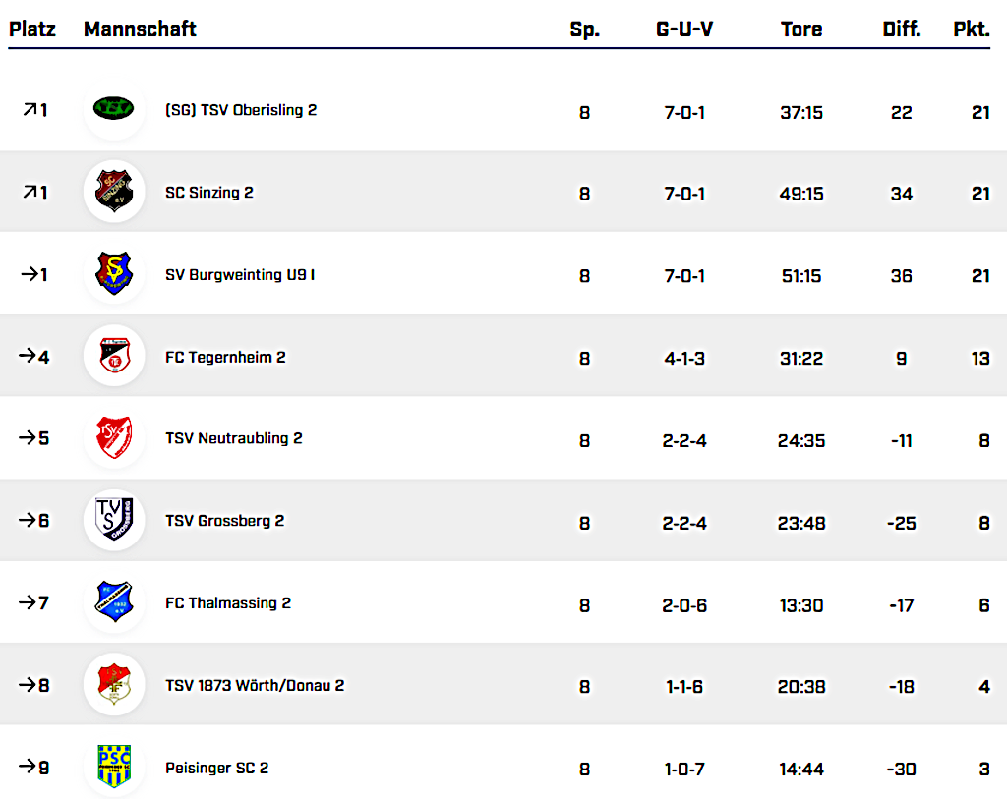This screenshot has width=1007, height=799.
Task: Click the SV Burgweinting club logo
Action: (x=113, y=274)
